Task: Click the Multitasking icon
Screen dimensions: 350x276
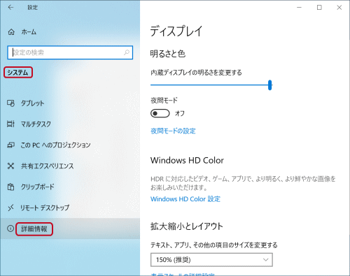Action: [10, 124]
